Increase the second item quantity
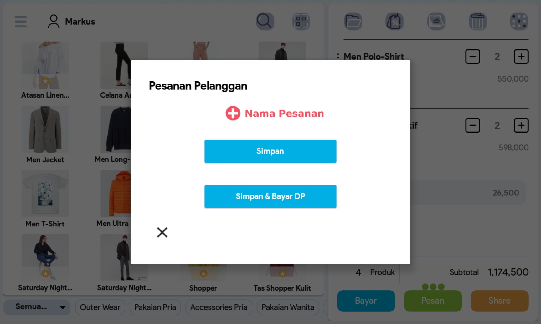The height and width of the screenshot is (324, 541). coord(521,125)
